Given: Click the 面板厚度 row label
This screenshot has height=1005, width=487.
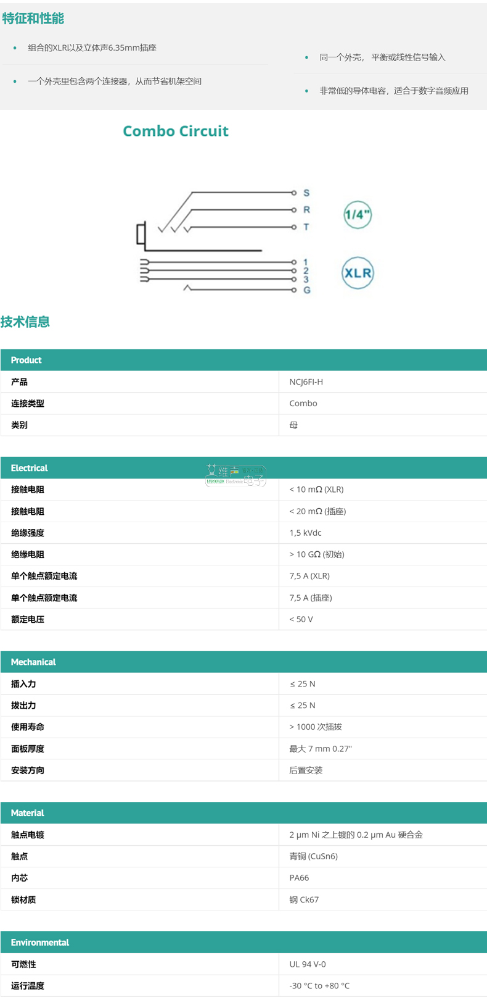Looking at the screenshot, I should [x=28, y=749].
